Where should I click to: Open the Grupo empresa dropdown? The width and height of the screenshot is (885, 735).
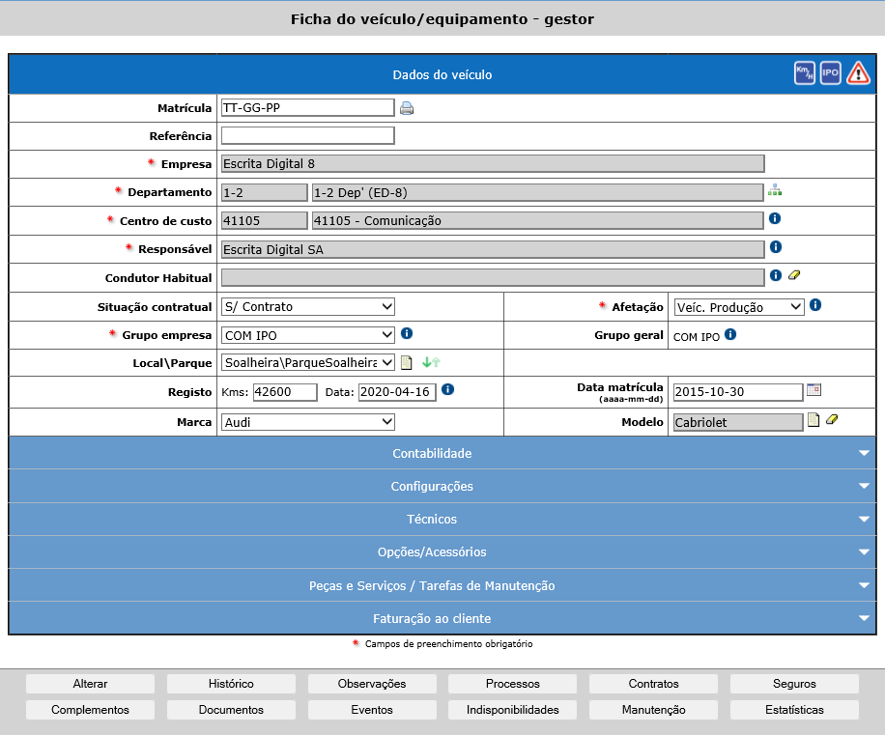click(x=307, y=335)
